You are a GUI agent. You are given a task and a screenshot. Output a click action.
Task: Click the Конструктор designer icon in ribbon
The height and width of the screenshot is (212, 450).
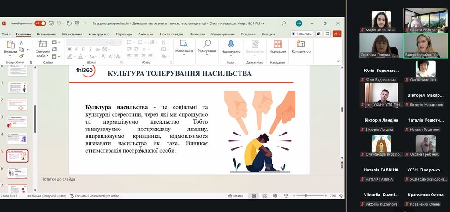point(301,44)
